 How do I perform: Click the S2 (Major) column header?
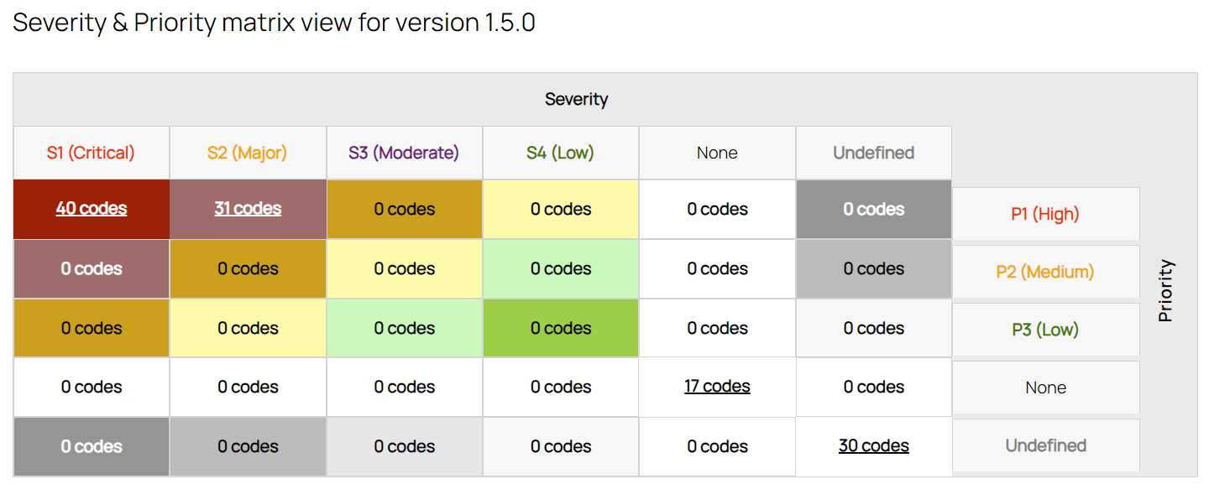248,153
